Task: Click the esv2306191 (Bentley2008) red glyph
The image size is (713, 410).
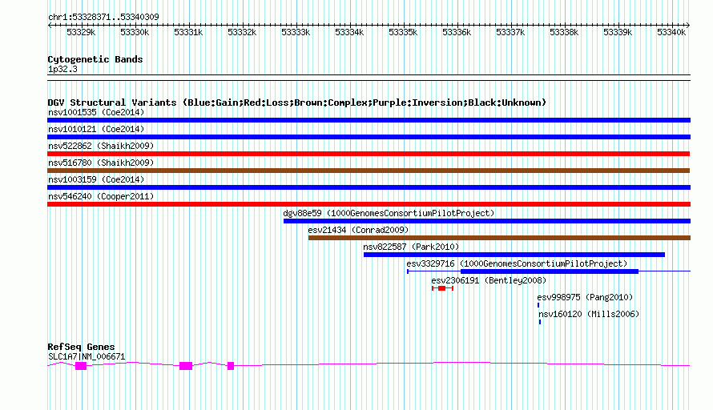Action: click(442, 288)
